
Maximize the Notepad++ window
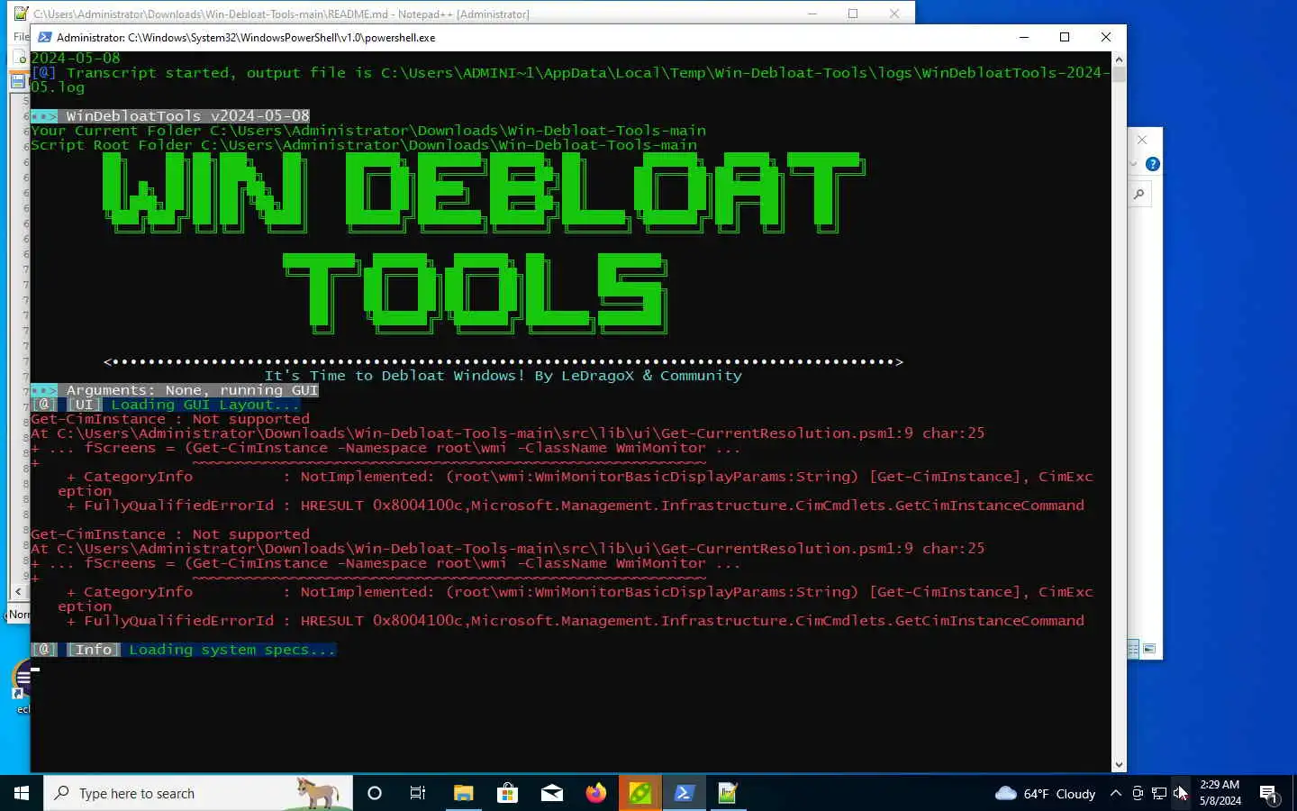point(853,14)
